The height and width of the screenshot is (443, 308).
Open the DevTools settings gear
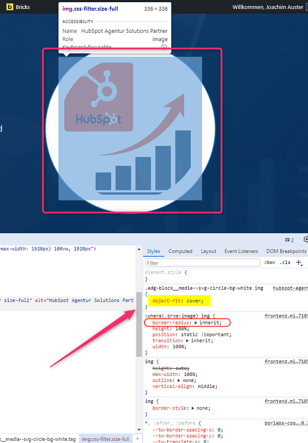point(306,239)
